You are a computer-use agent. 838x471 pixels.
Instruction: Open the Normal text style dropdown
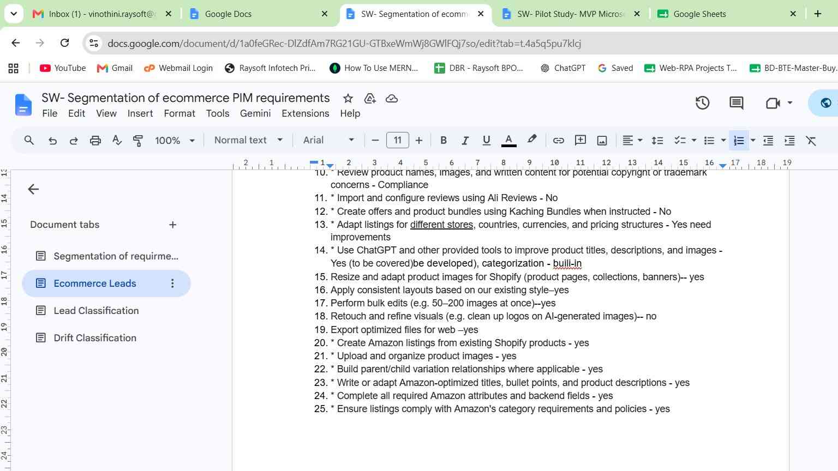pos(248,140)
